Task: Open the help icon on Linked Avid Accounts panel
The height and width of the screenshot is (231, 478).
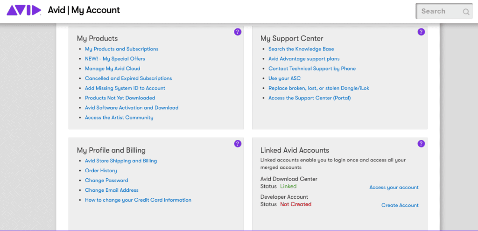Action: (x=421, y=144)
